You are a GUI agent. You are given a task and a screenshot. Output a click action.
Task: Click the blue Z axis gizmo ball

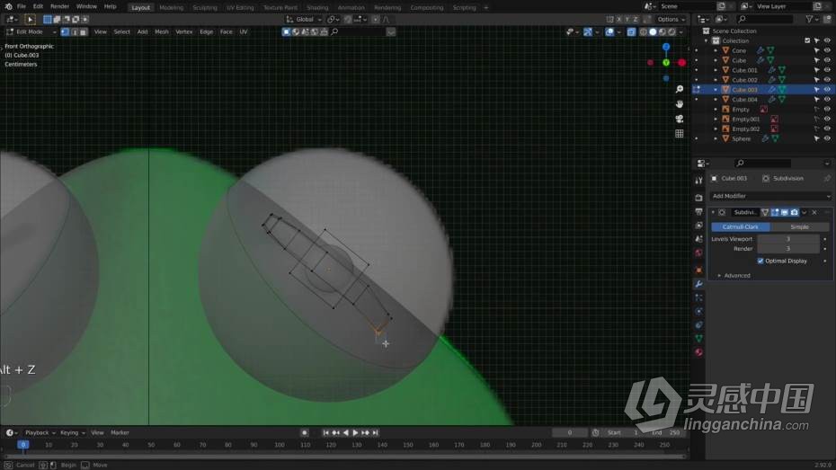pos(666,47)
